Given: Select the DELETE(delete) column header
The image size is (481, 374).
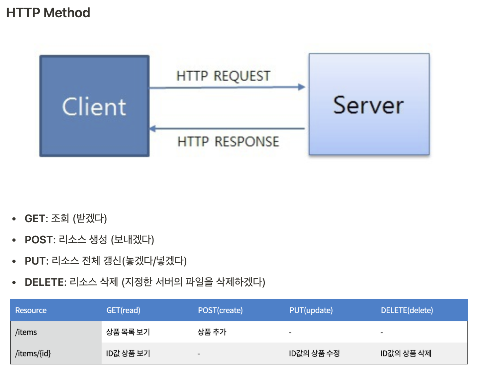Looking at the screenshot, I should click(407, 310).
